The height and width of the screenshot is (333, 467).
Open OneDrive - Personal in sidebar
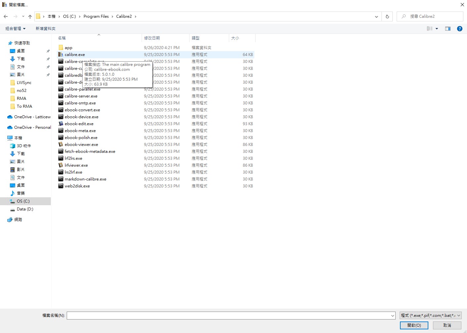(x=32, y=127)
